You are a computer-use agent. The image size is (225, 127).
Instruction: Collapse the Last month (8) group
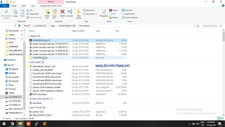[x=28, y=108]
